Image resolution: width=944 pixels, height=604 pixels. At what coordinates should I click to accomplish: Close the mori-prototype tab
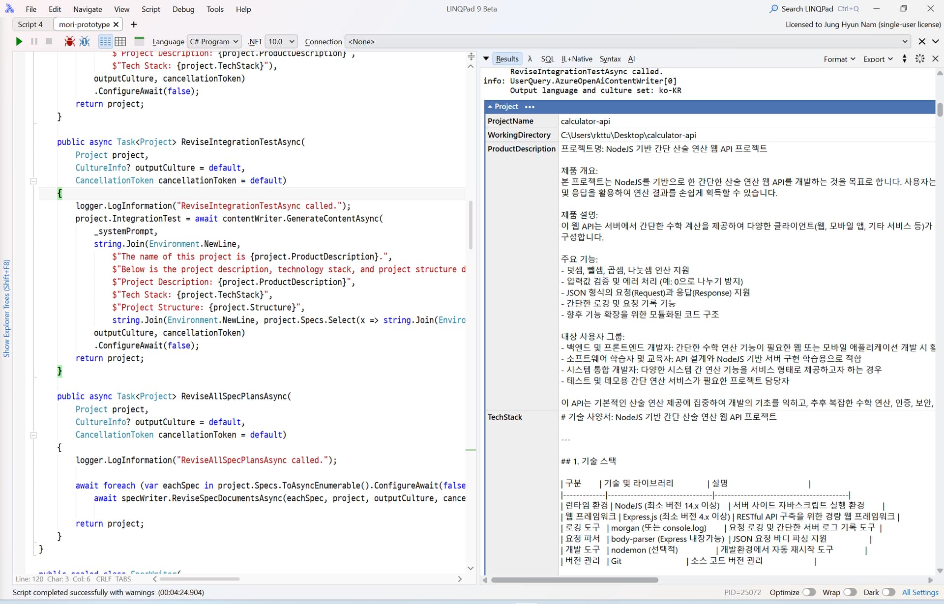[116, 24]
